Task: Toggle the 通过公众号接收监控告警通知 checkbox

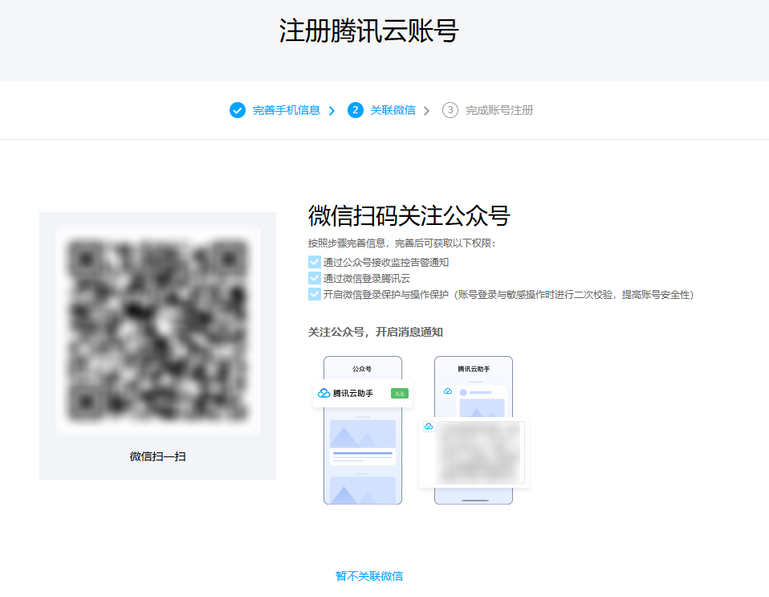Action: 315,262
